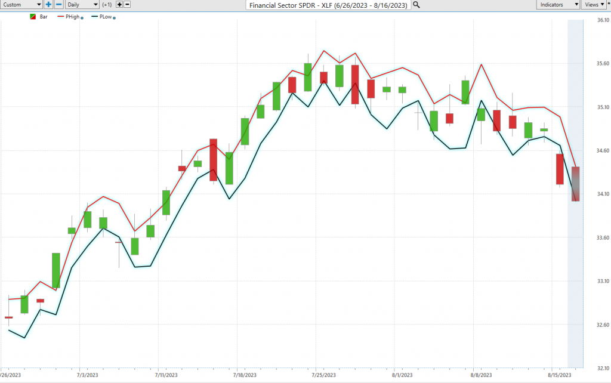Viewport: 611px width, 383px height.
Task: Click the 32.10 price axis label
Action: coord(603,368)
